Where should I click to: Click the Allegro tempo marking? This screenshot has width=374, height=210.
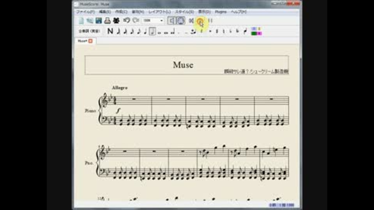(x=120, y=88)
